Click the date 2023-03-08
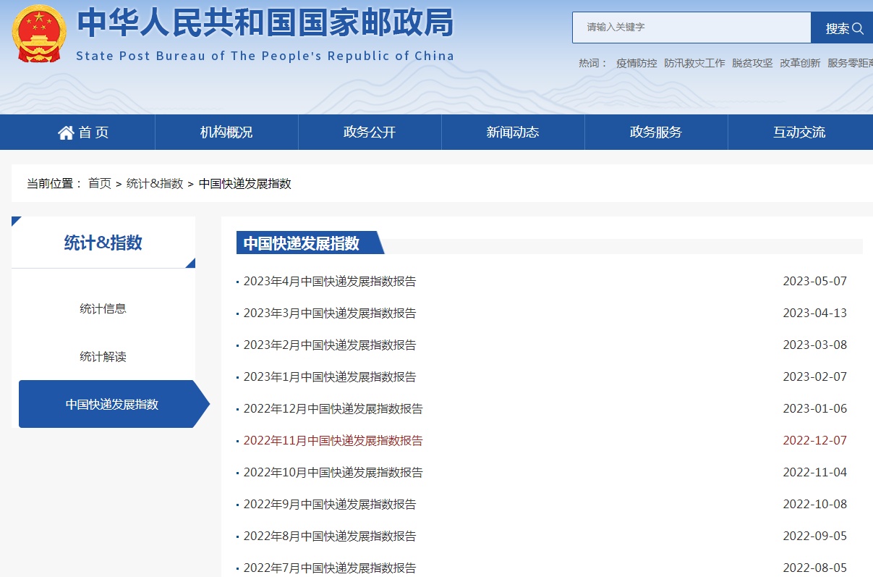873x577 pixels. pos(815,345)
